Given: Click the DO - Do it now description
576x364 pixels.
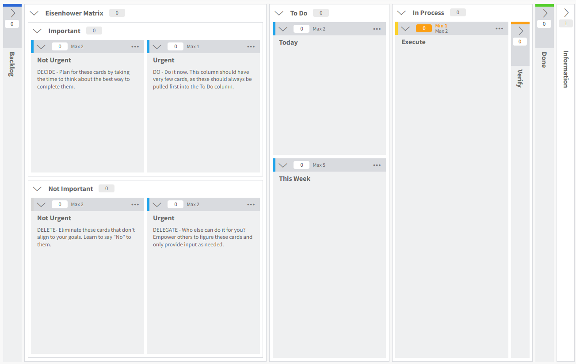Looking at the screenshot, I should coord(202,79).
